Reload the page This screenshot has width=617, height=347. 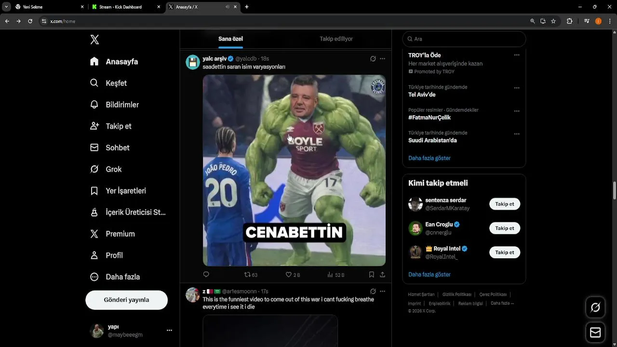point(30,21)
